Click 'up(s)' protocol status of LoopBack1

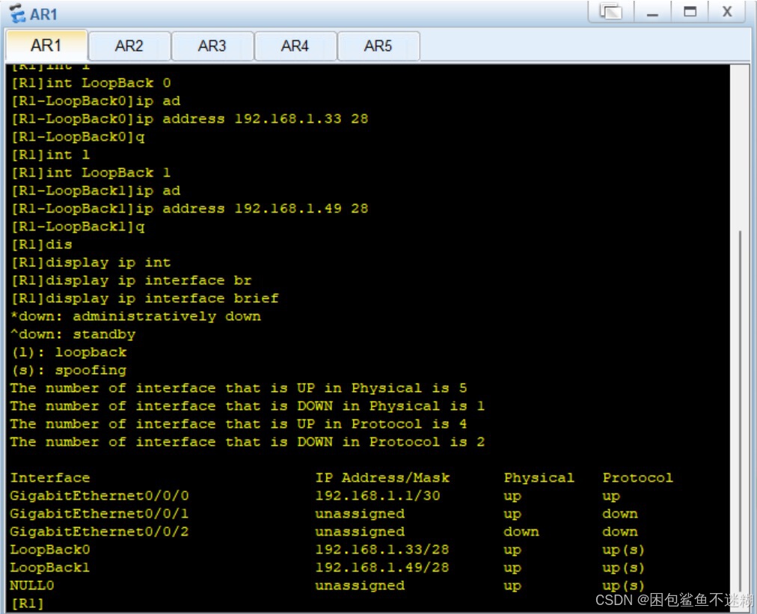click(x=623, y=568)
